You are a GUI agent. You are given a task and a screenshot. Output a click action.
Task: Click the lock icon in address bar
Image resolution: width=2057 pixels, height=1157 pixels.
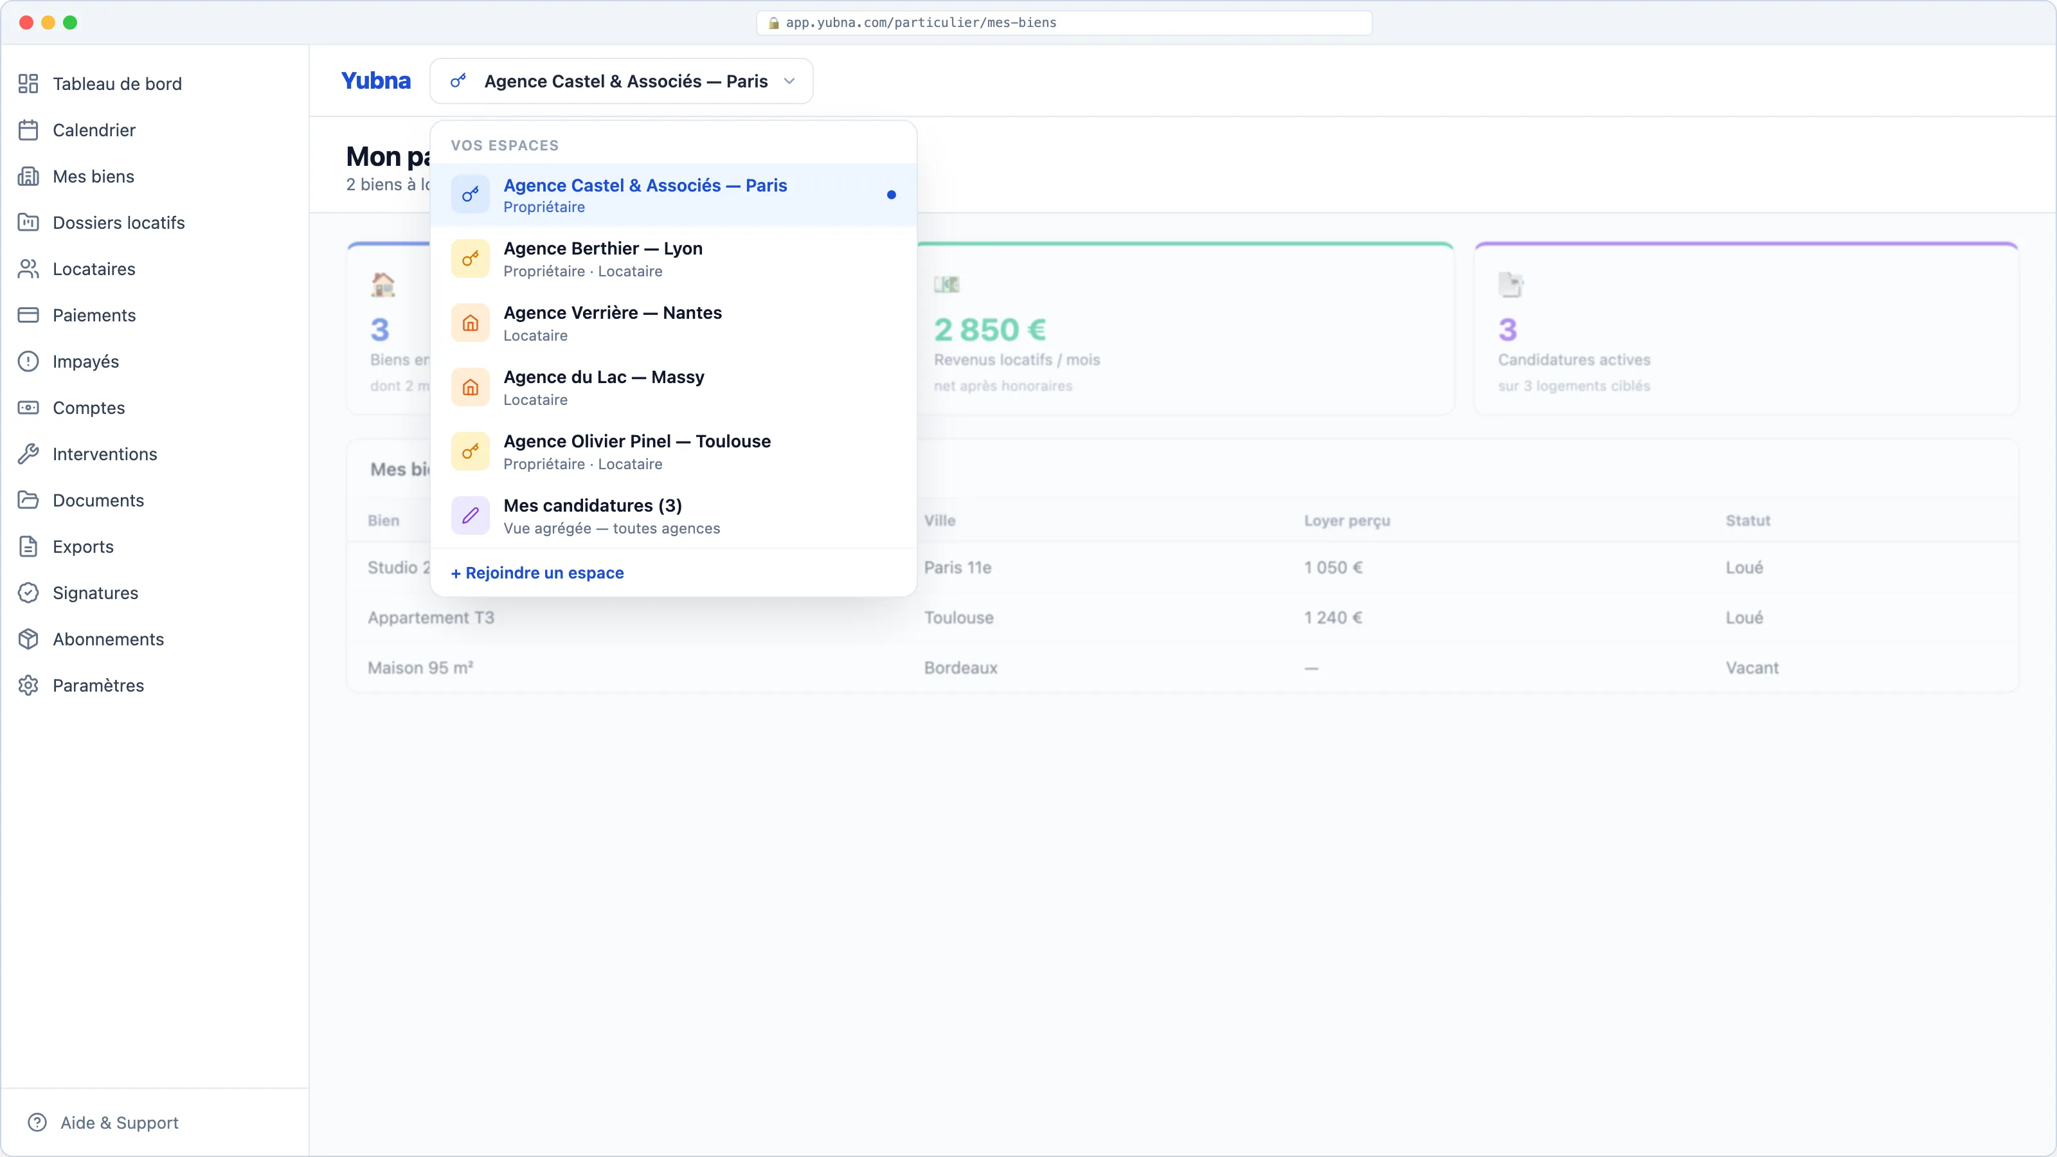773,23
